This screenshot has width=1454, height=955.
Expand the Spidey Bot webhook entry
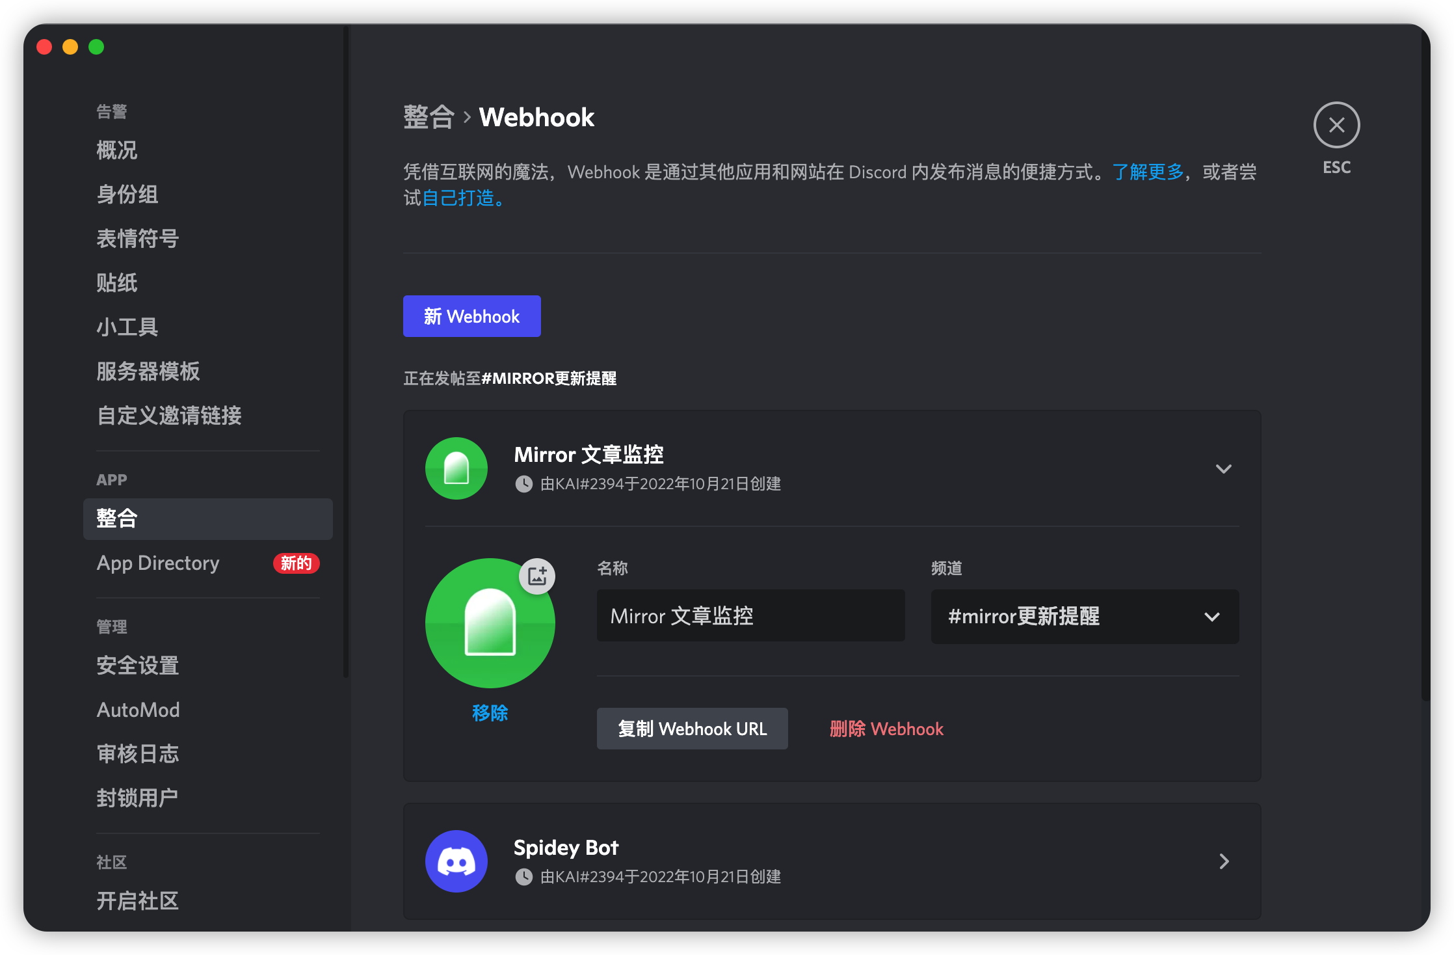(1223, 861)
